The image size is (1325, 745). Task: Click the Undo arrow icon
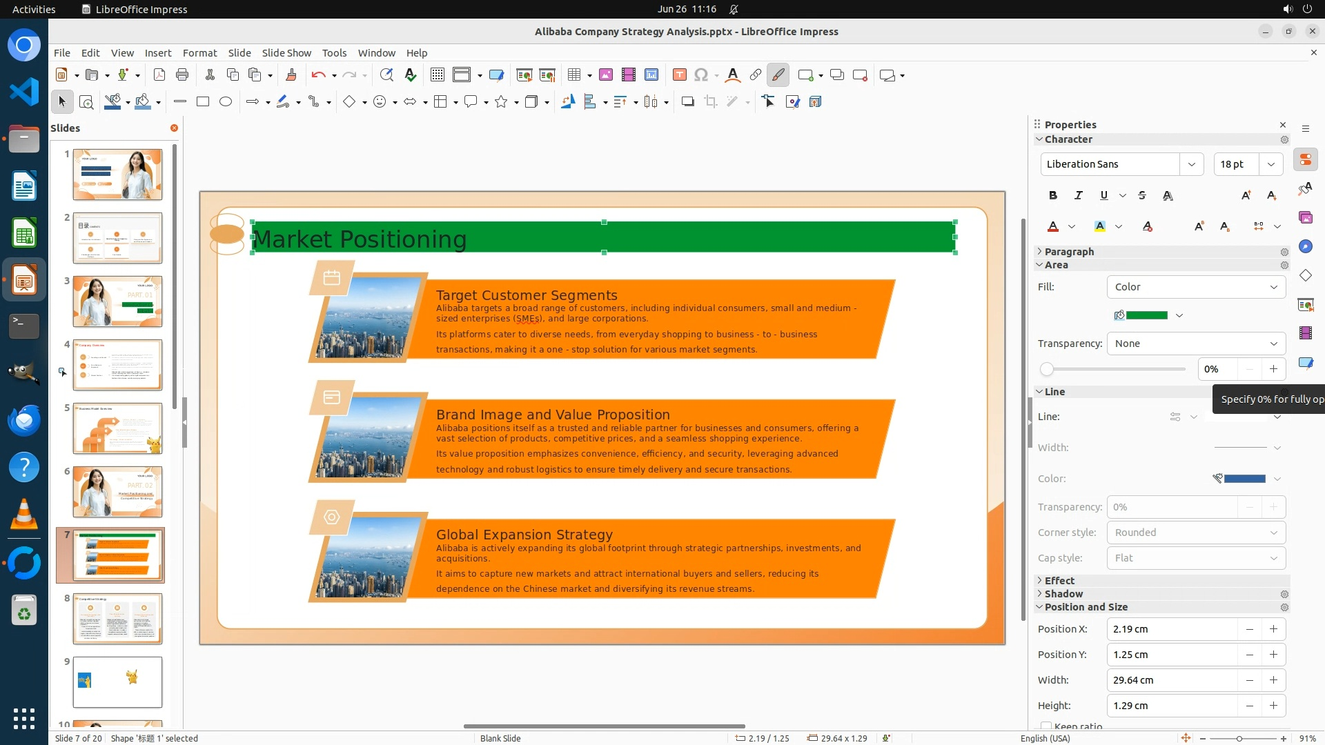pyautogui.click(x=318, y=74)
